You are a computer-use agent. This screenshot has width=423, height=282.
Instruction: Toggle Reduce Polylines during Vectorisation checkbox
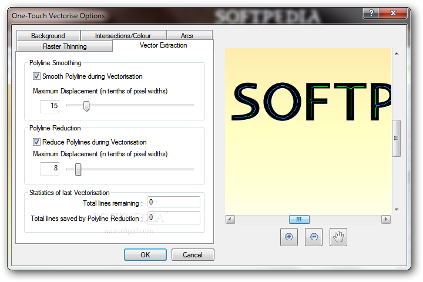(x=36, y=142)
